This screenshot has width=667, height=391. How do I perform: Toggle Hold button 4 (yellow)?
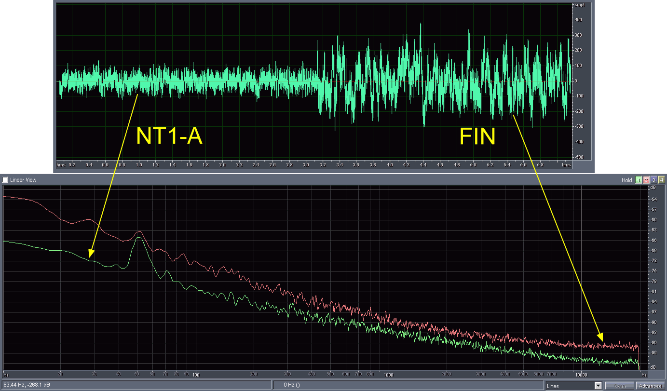(x=662, y=180)
